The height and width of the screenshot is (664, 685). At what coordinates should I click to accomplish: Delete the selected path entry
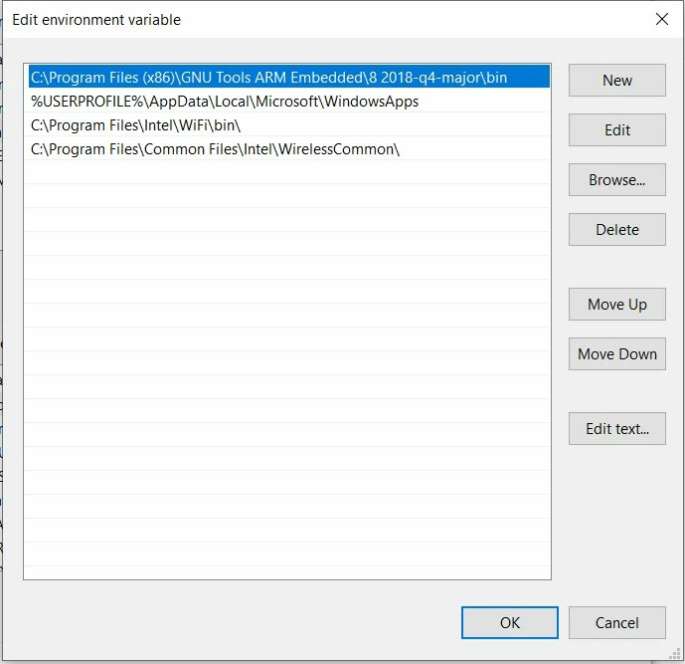coord(616,230)
